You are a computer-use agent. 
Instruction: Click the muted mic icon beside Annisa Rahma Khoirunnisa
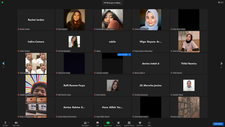pyautogui.click(x=57, y=117)
